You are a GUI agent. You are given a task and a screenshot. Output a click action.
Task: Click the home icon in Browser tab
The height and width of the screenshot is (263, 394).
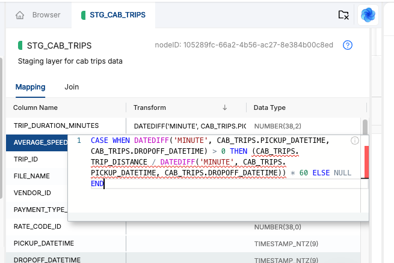pyautogui.click(x=20, y=15)
